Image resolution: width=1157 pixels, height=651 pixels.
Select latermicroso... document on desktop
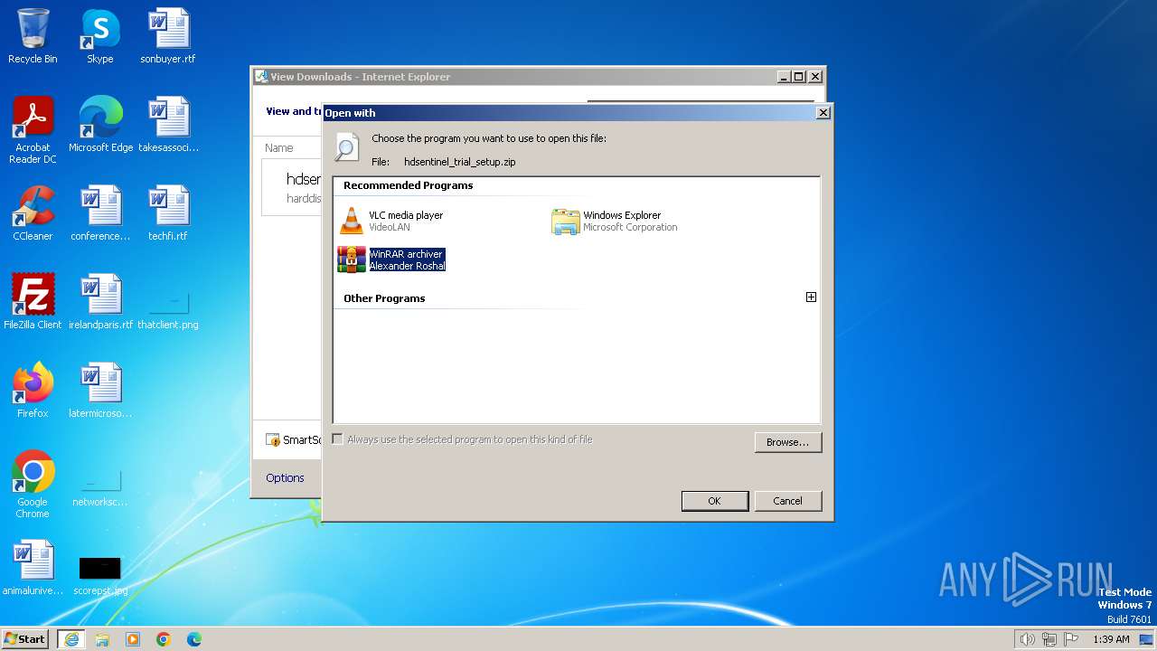(x=100, y=391)
